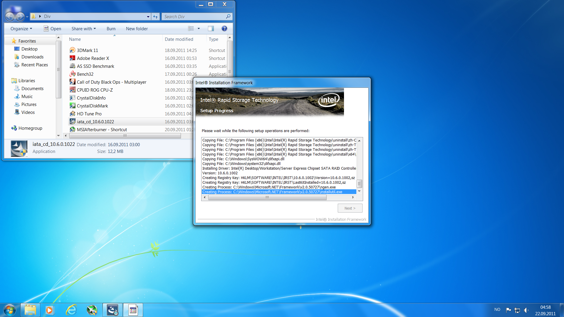564x317 pixels.
Task: Click the Intel installer taskbar icon
Action: pyautogui.click(x=113, y=310)
